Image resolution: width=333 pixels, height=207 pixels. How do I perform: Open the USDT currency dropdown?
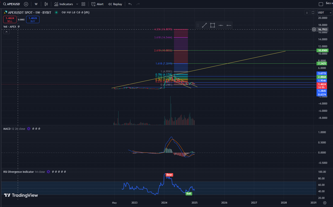point(324,12)
